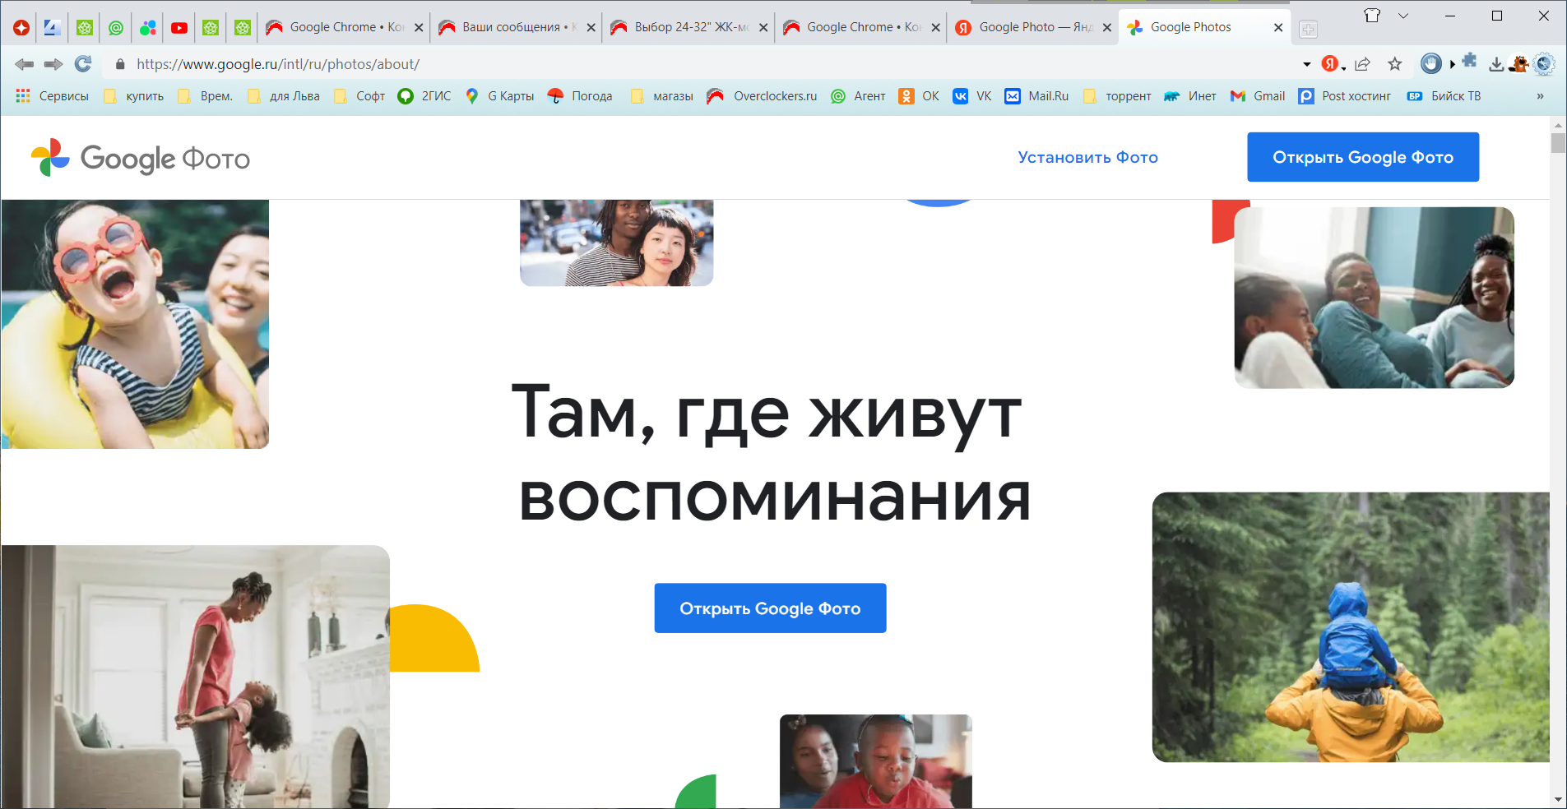The height and width of the screenshot is (809, 1567).
Task: Open the Агент bookmark
Action: click(x=858, y=96)
